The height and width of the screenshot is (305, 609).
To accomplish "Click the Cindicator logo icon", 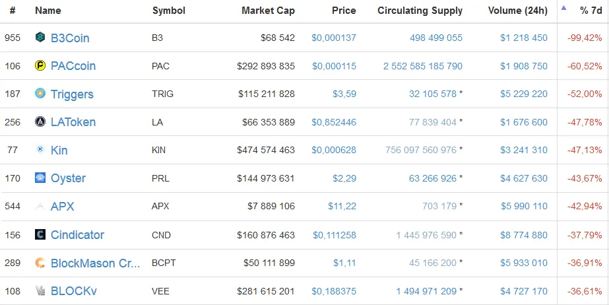I will coord(40,234).
